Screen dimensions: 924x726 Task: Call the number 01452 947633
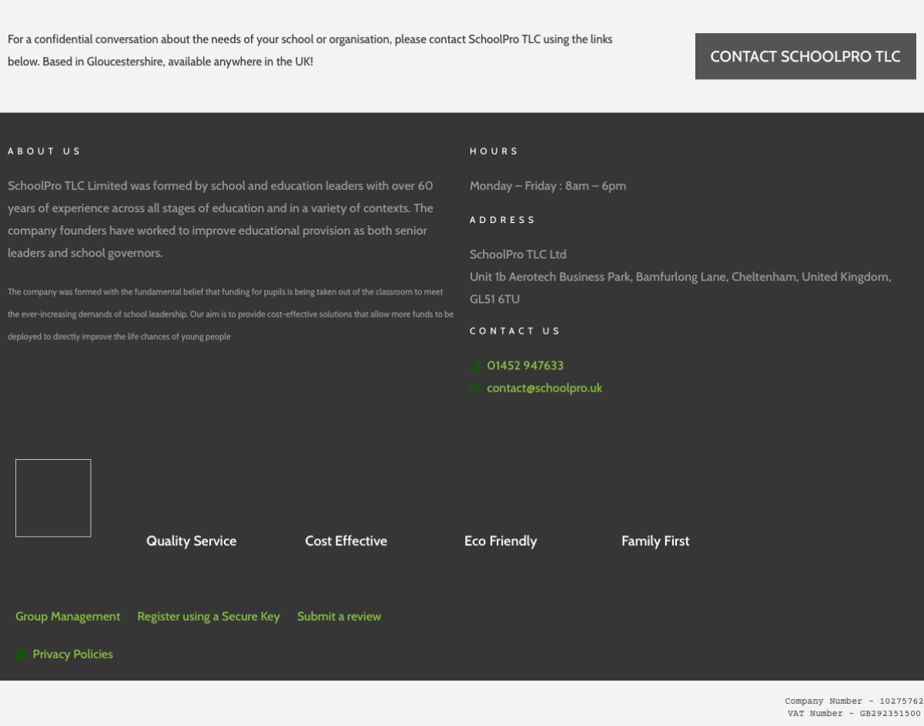525,365
